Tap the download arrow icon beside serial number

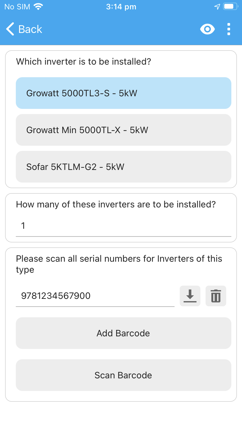(x=190, y=296)
